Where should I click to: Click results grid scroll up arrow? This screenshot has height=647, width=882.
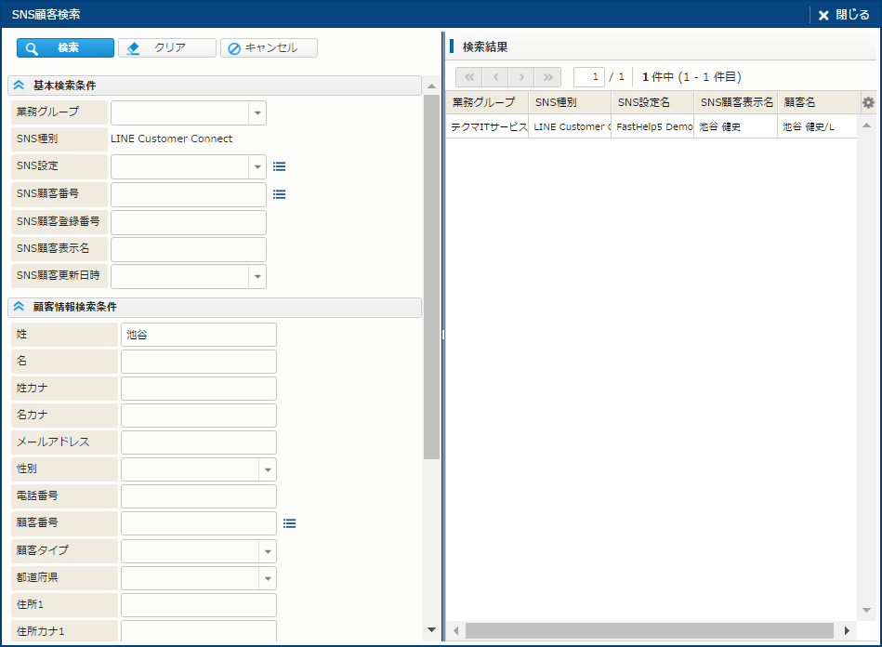click(x=867, y=125)
